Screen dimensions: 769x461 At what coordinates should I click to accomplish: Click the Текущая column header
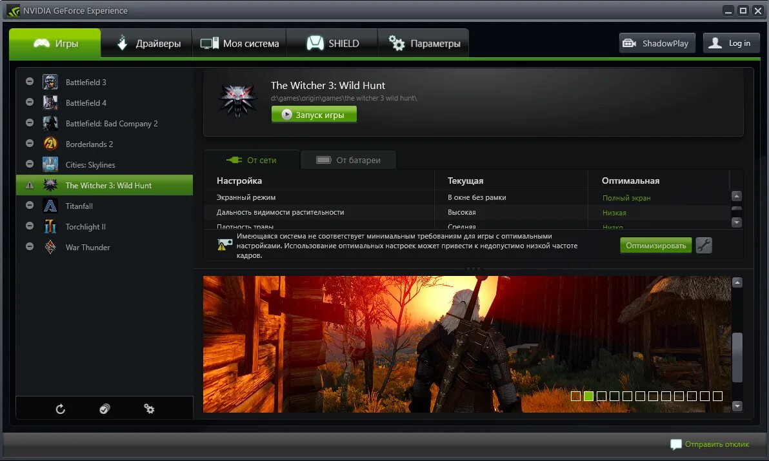point(465,181)
